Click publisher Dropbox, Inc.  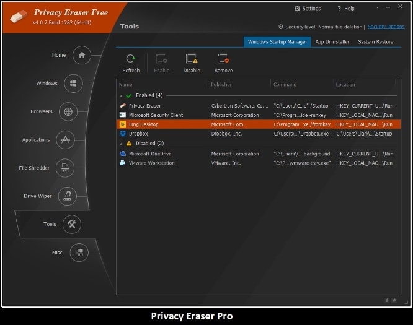click(226, 134)
